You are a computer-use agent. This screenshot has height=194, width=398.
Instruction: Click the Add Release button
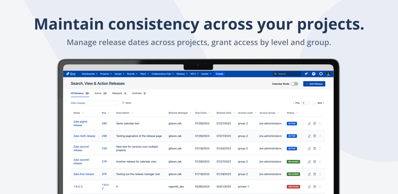click(x=314, y=84)
